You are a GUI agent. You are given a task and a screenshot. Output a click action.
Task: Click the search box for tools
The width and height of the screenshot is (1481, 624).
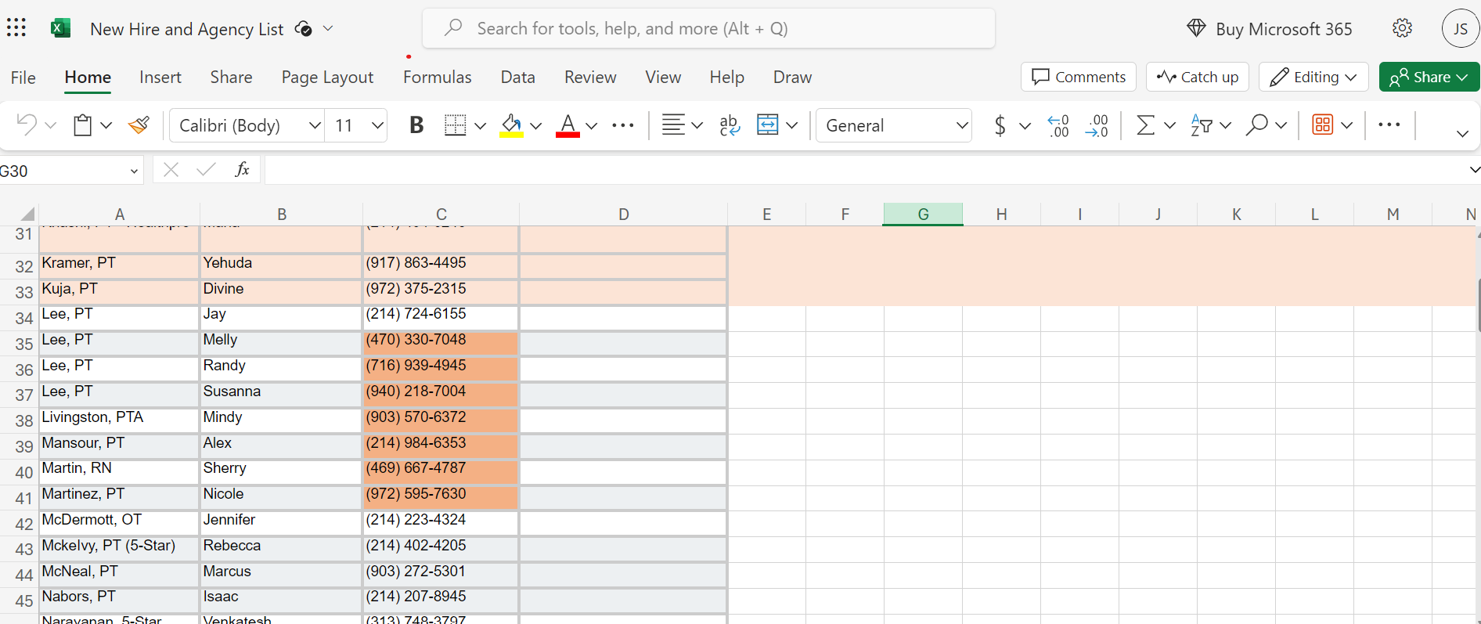tap(708, 28)
